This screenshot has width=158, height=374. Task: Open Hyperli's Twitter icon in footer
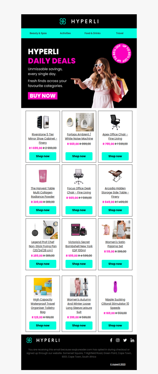click(125, 340)
